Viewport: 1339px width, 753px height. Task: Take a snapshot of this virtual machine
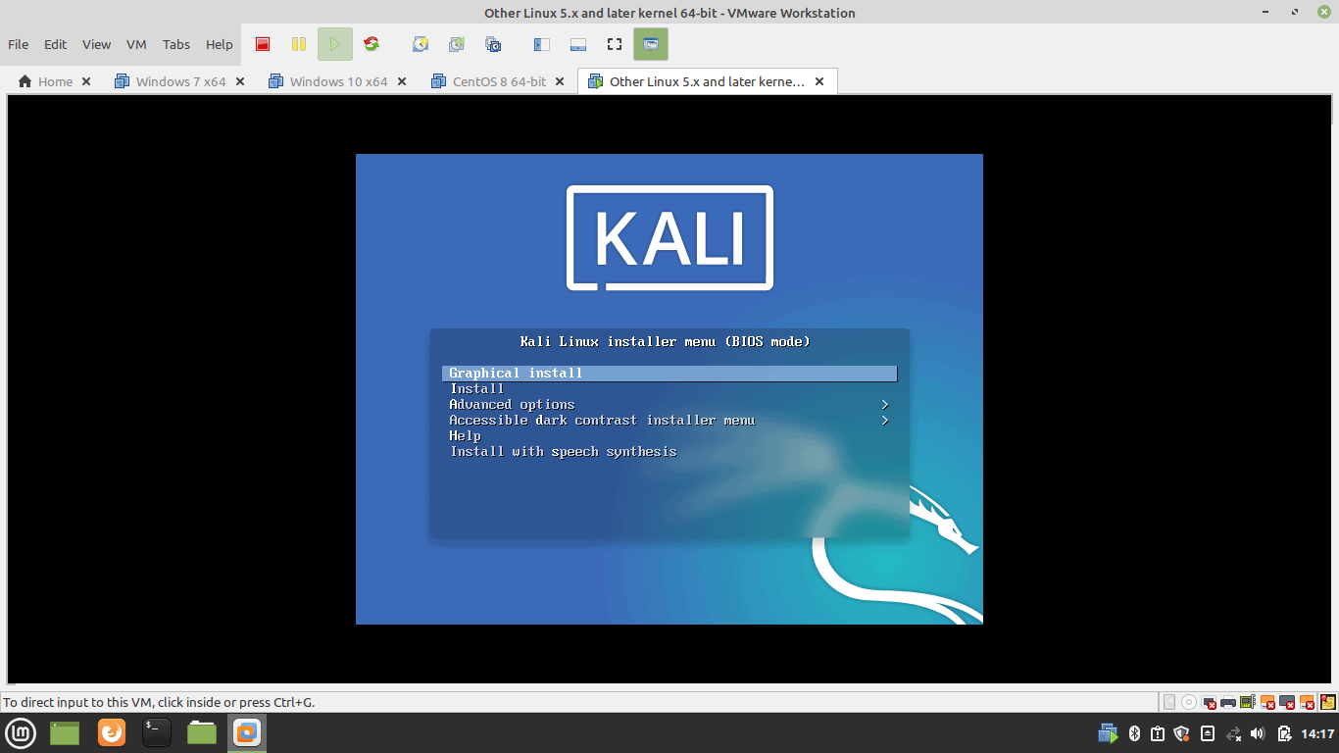[x=421, y=44]
